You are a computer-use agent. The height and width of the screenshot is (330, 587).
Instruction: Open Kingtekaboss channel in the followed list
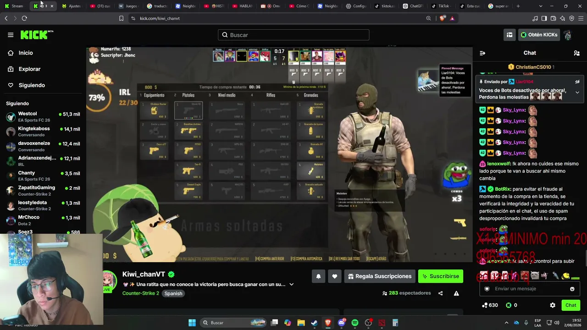click(42, 132)
